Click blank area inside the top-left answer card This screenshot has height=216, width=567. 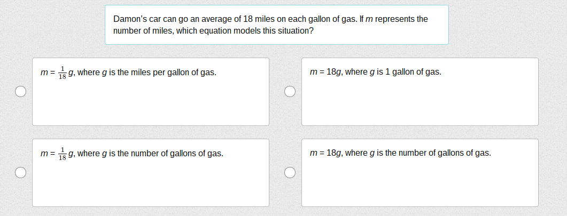(150, 104)
